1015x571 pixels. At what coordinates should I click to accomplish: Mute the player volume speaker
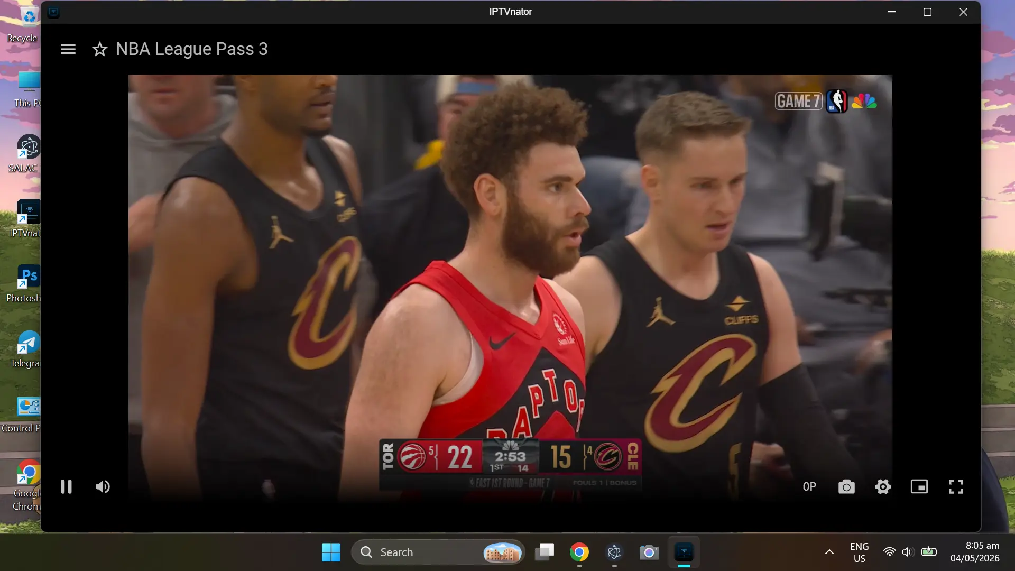tap(103, 486)
